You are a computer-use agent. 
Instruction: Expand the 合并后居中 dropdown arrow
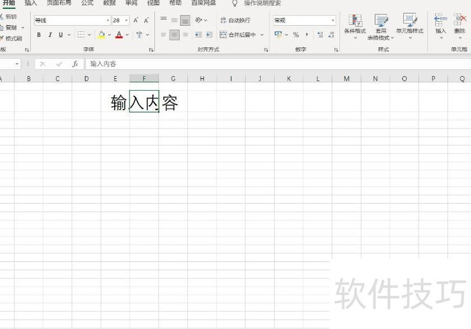262,35
